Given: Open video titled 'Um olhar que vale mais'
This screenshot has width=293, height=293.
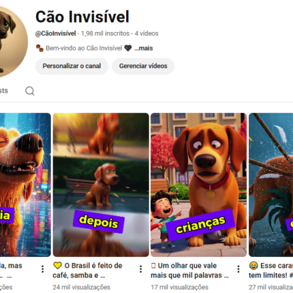Looking at the screenshot, I should pyautogui.click(x=189, y=271).
